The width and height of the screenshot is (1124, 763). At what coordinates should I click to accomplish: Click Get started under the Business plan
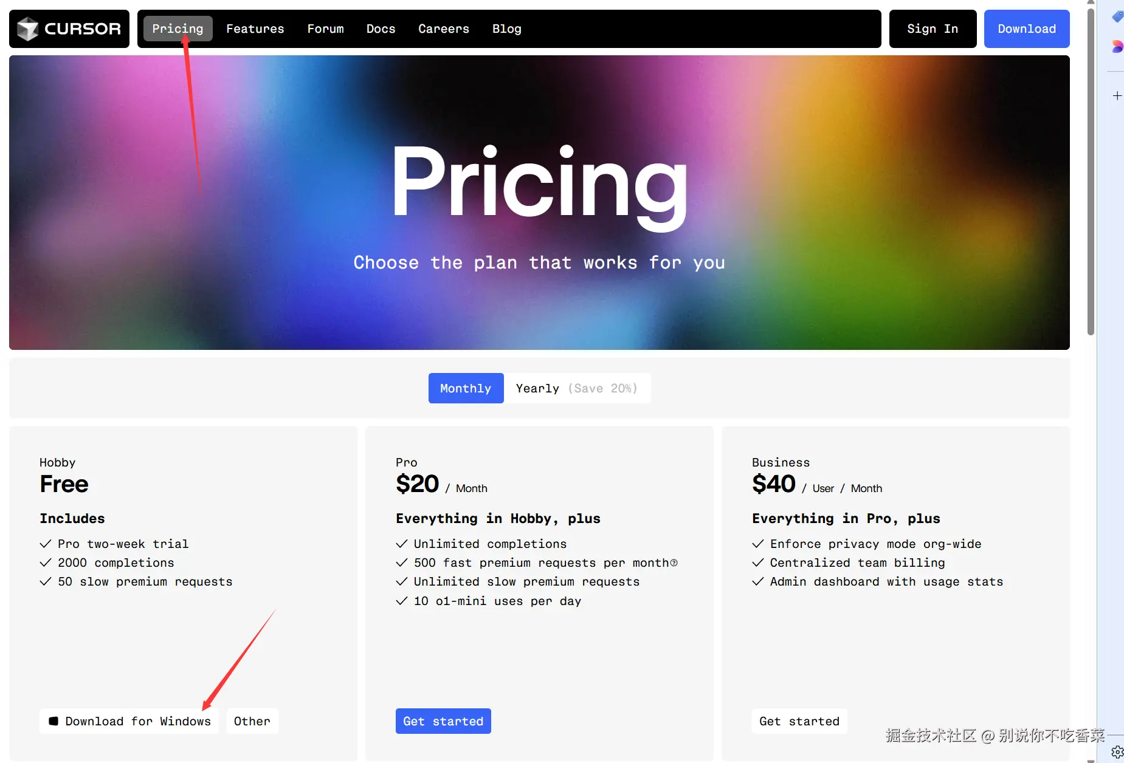[799, 721]
